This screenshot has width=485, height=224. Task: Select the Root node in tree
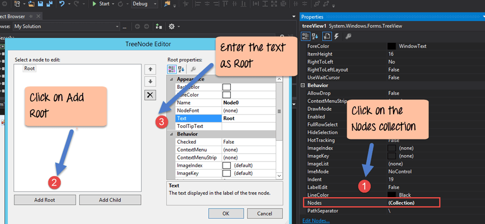pyautogui.click(x=29, y=68)
